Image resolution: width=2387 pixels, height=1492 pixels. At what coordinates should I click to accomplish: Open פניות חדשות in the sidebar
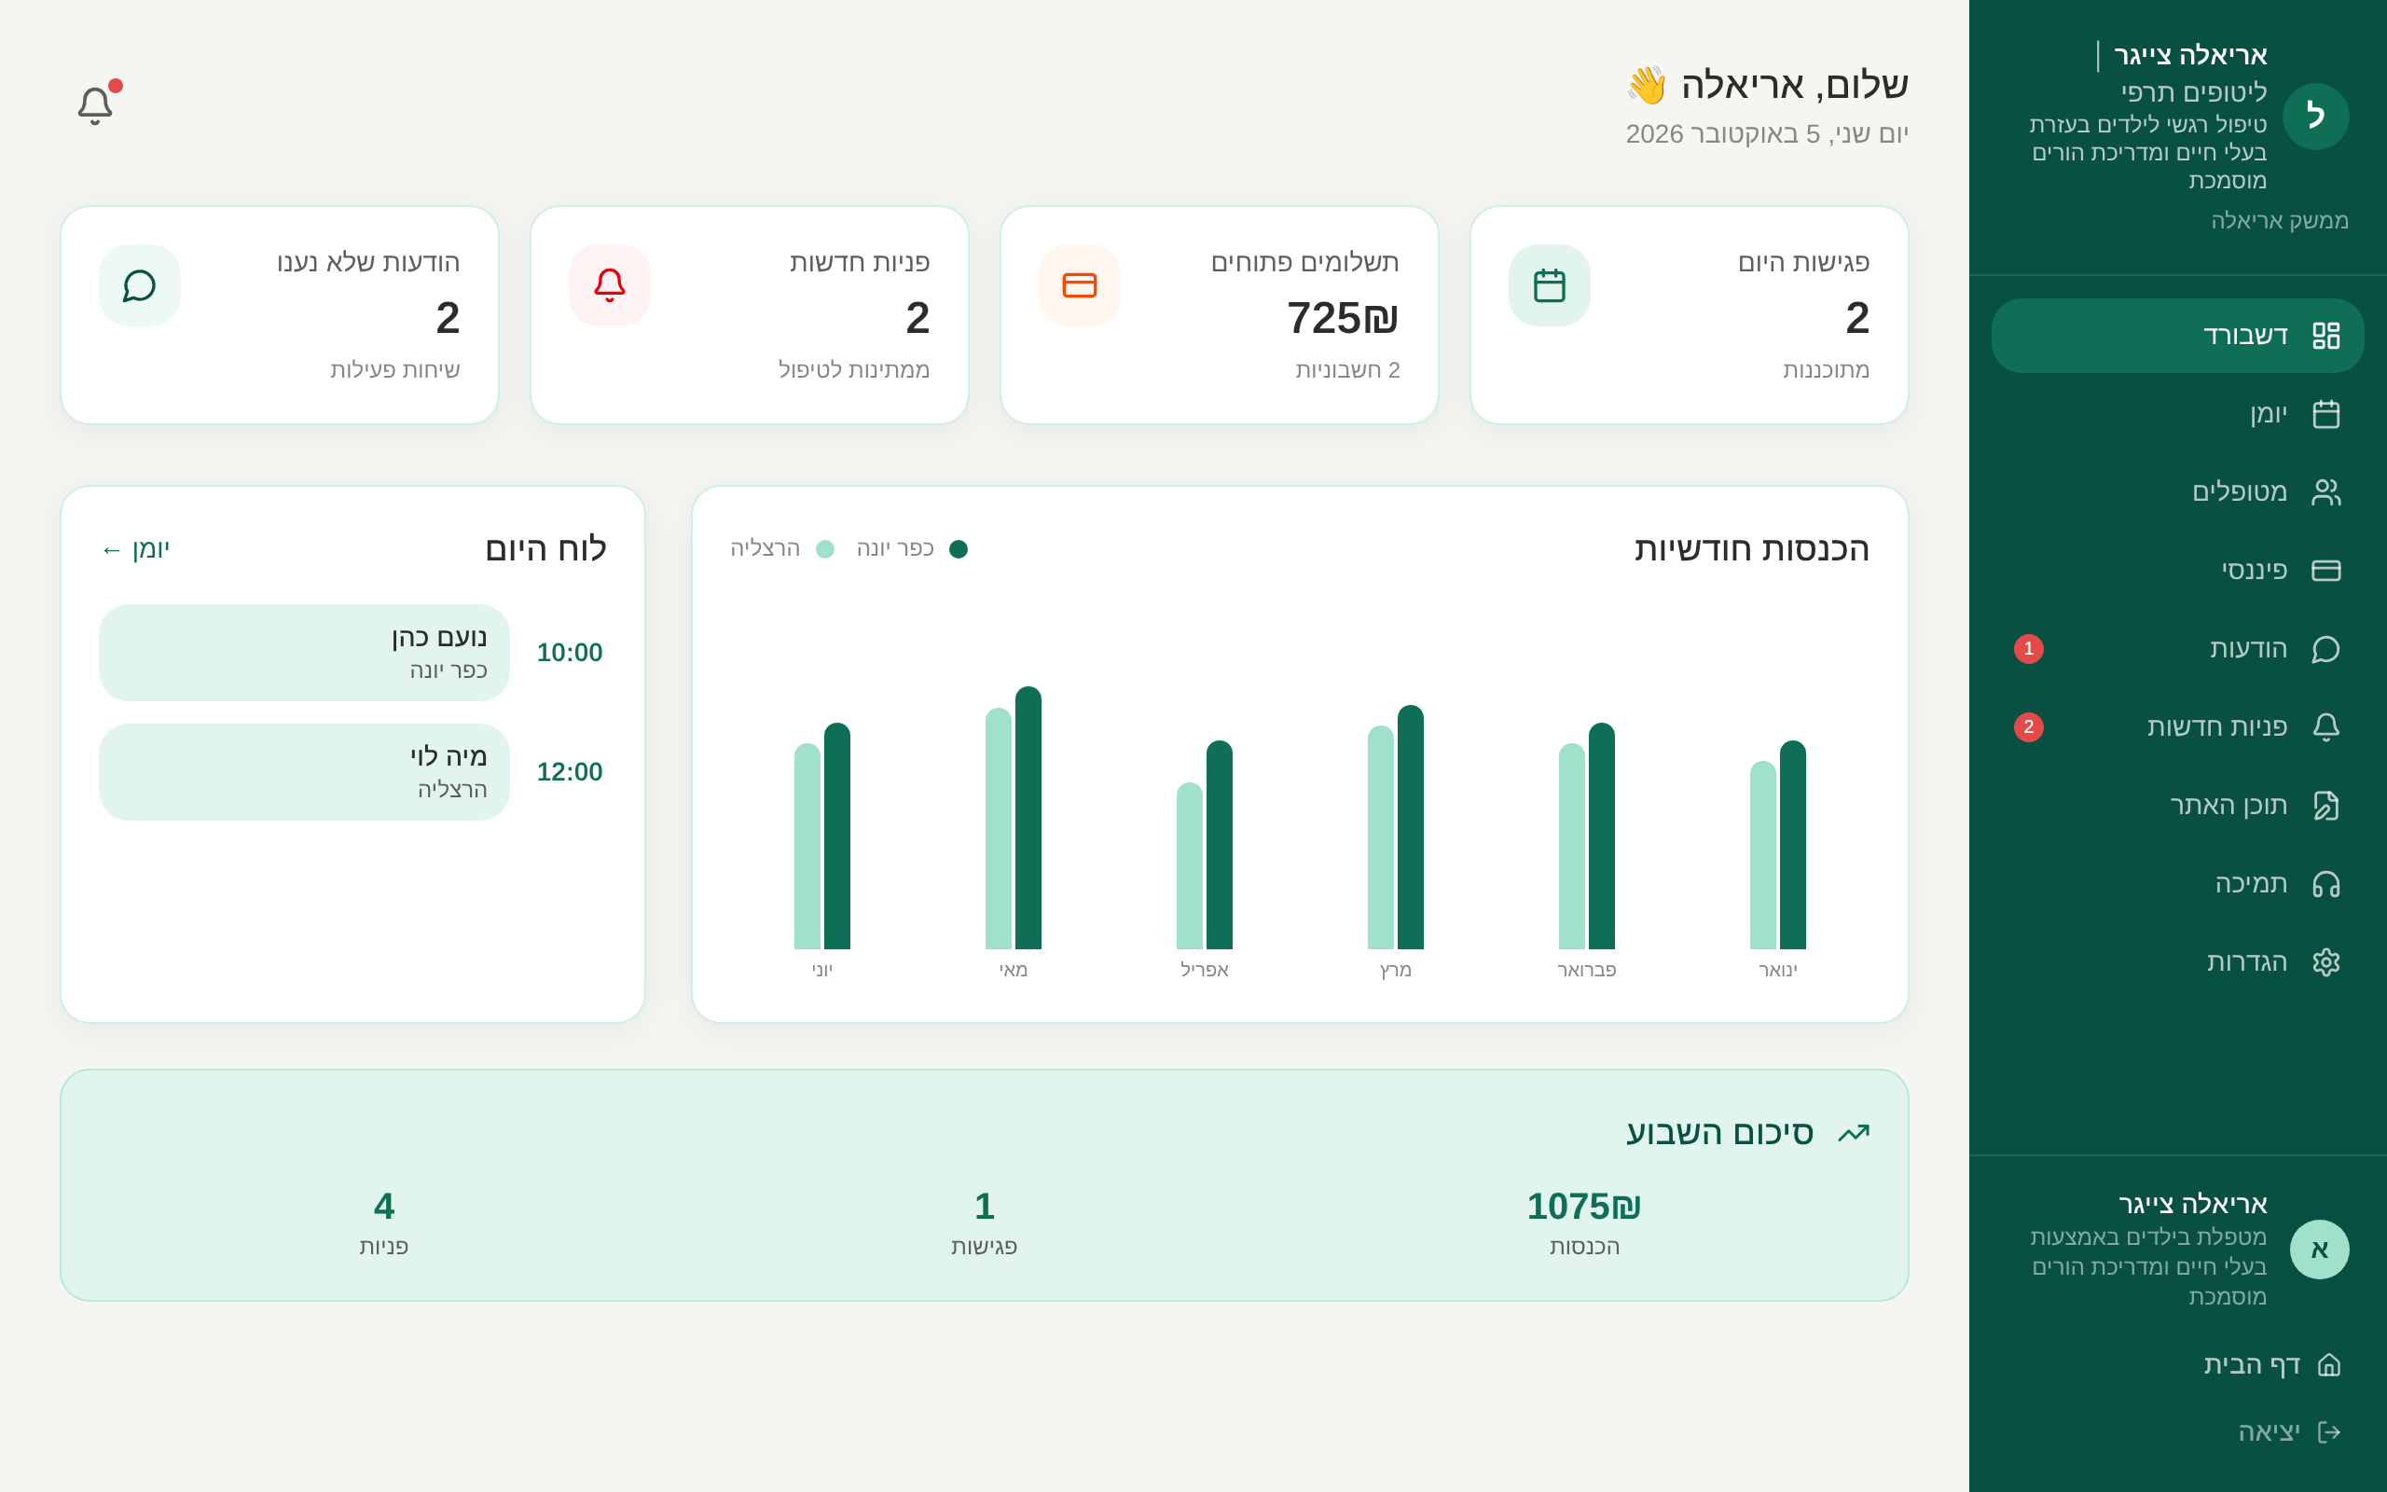tap(2177, 727)
